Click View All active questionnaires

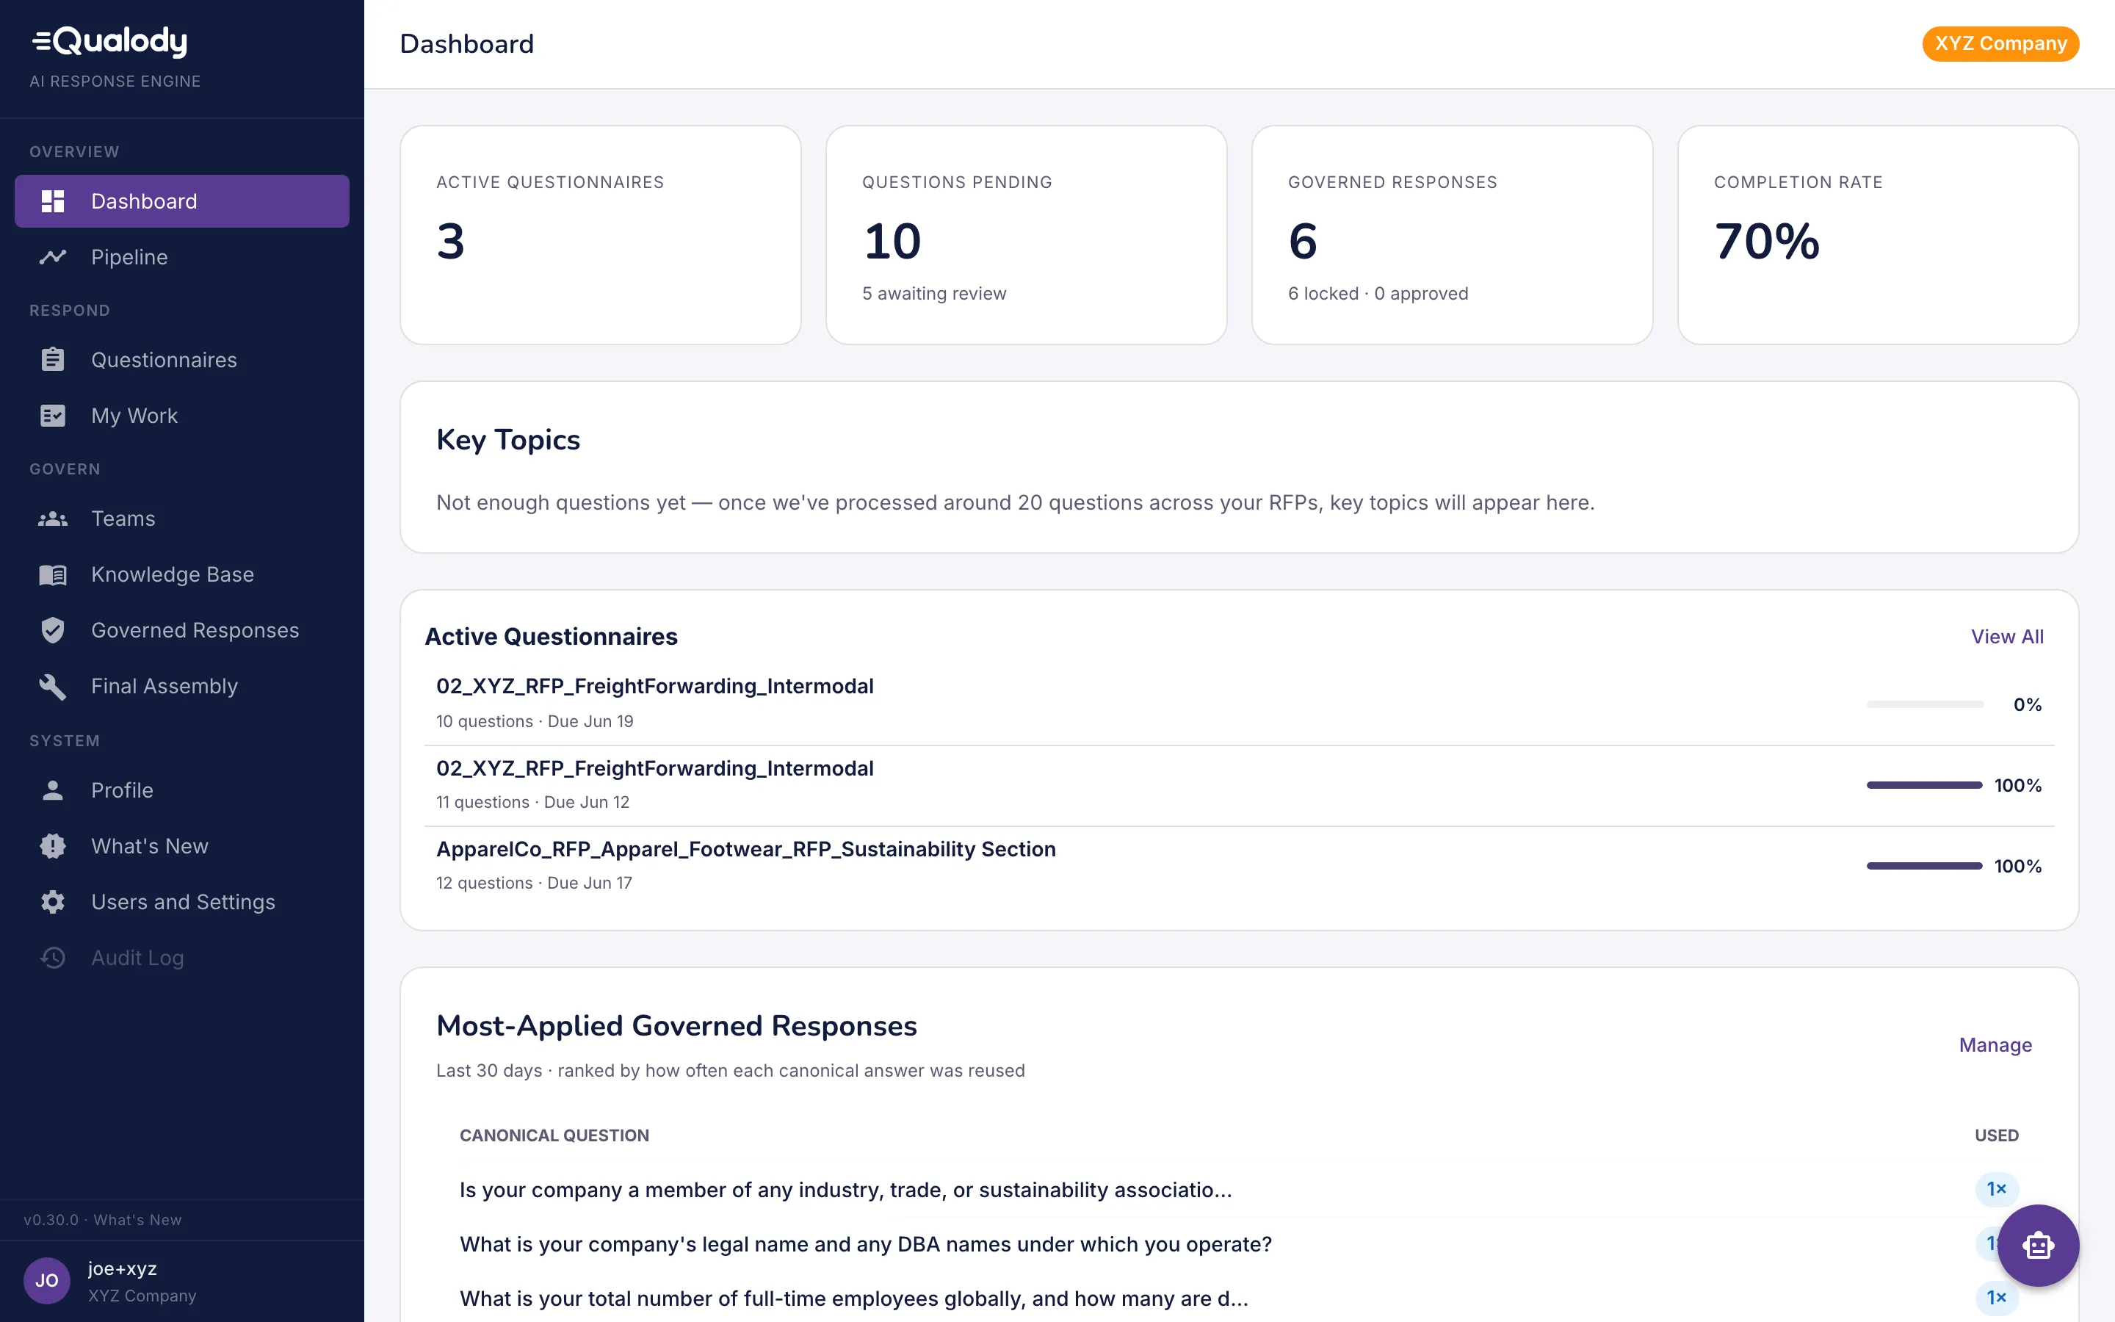2006,637
